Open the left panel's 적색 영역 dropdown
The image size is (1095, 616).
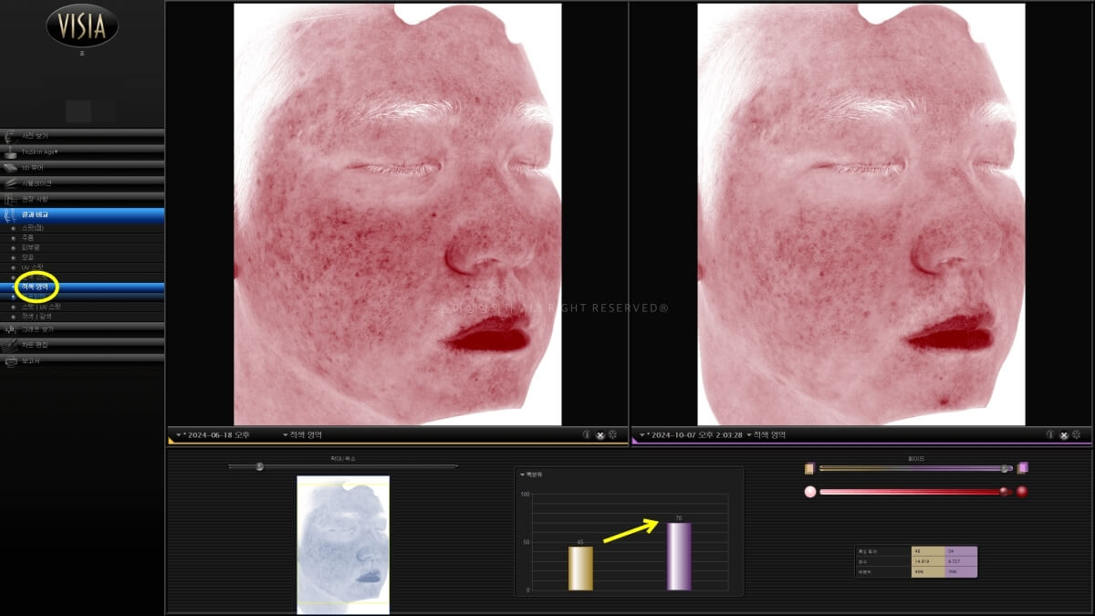pyautogui.click(x=303, y=435)
